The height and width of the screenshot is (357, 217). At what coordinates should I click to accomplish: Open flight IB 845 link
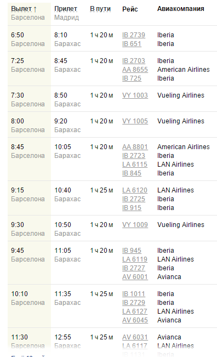click(x=132, y=173)
